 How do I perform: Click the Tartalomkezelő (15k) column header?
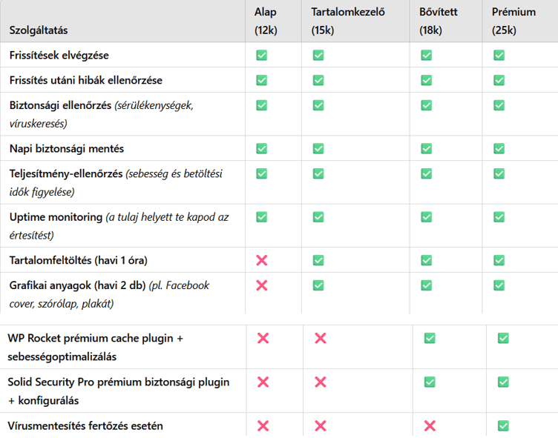click(348, 21)
